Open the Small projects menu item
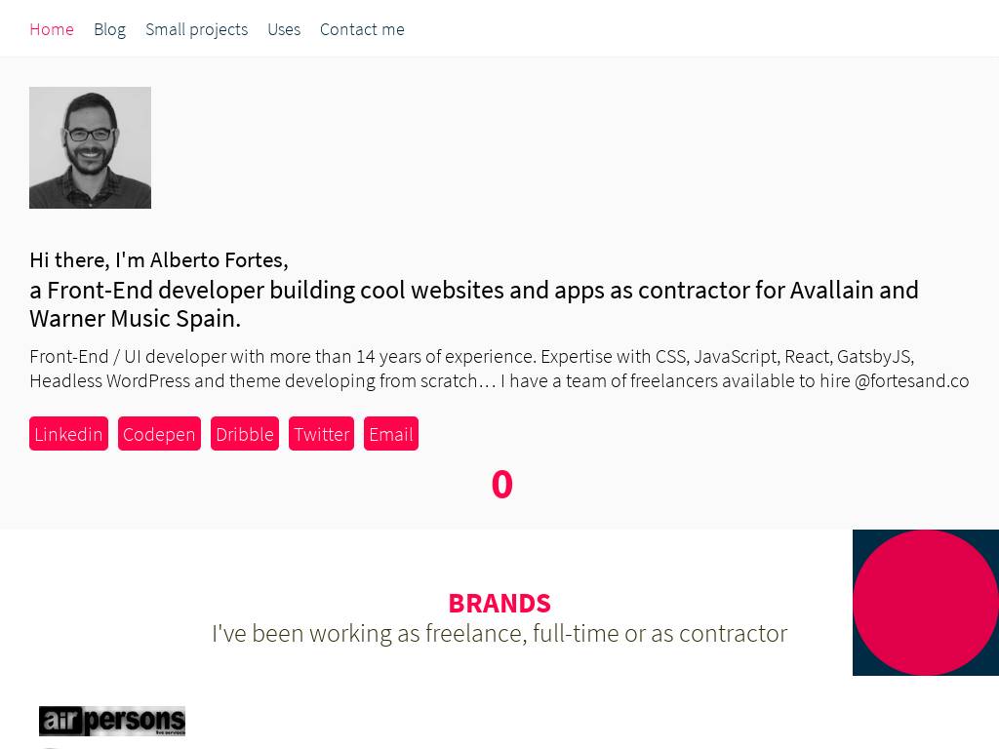 click(196, 29)
